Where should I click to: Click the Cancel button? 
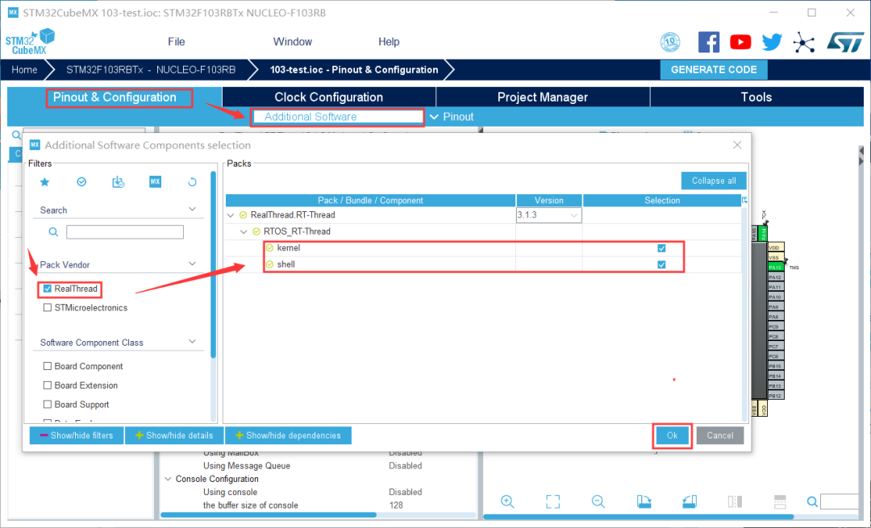tap(720, 435)
